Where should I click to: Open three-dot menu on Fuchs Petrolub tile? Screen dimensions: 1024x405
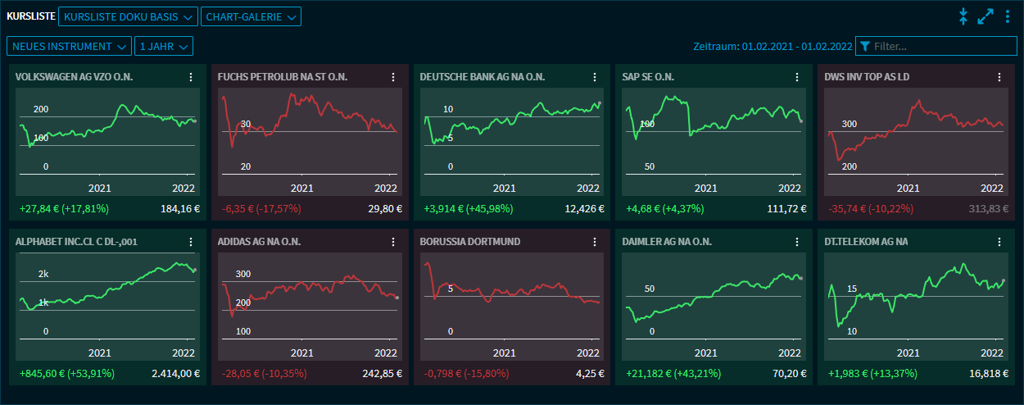click(x=392, y=77)
